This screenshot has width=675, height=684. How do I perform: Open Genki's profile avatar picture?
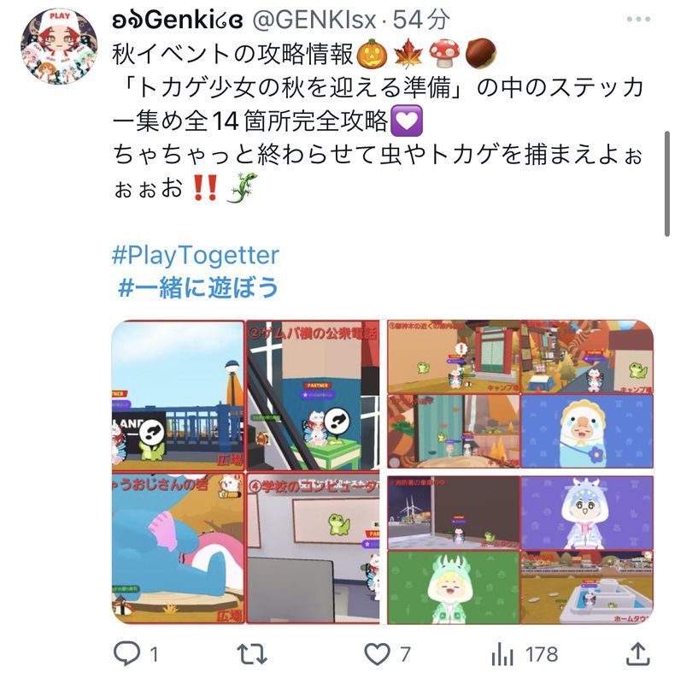pos(59,46)
